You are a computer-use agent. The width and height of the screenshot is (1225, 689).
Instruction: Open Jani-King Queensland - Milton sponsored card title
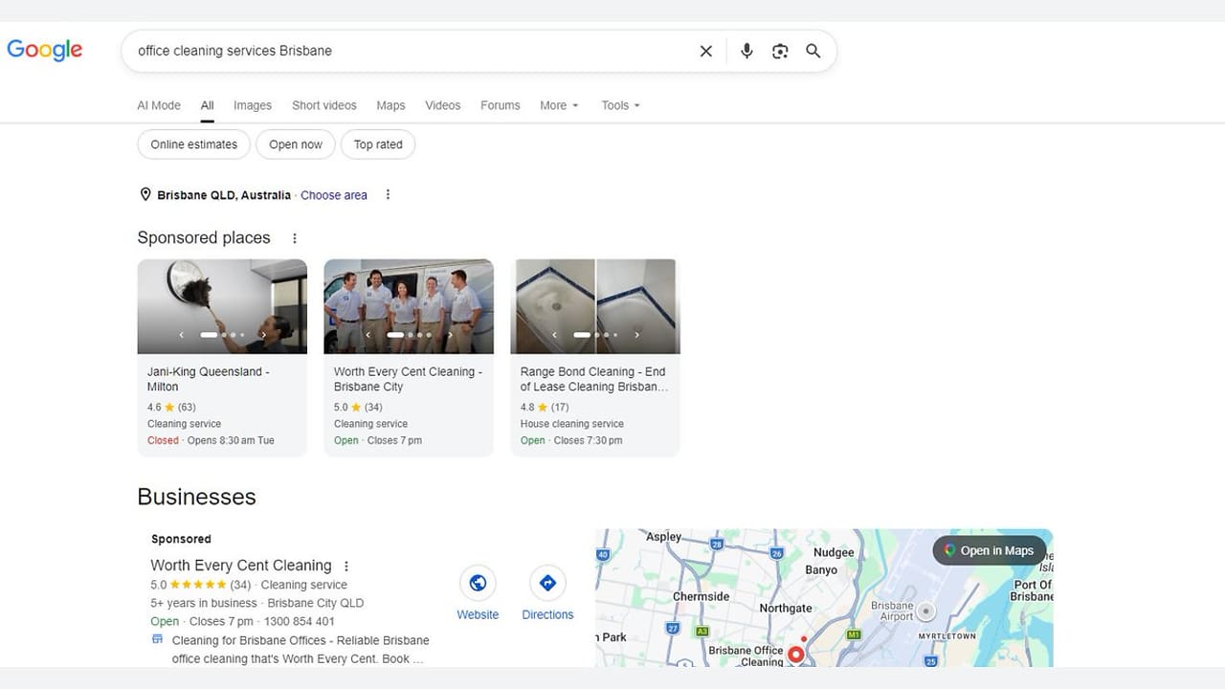point(209,379)
